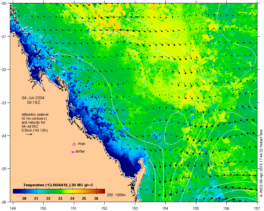Click the longitude axis label 155
264x211 pixels.
(x=196, y=208)
